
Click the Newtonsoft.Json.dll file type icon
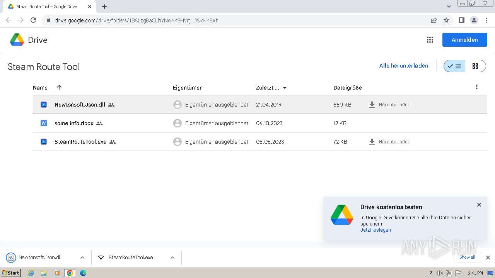[44, 105]
